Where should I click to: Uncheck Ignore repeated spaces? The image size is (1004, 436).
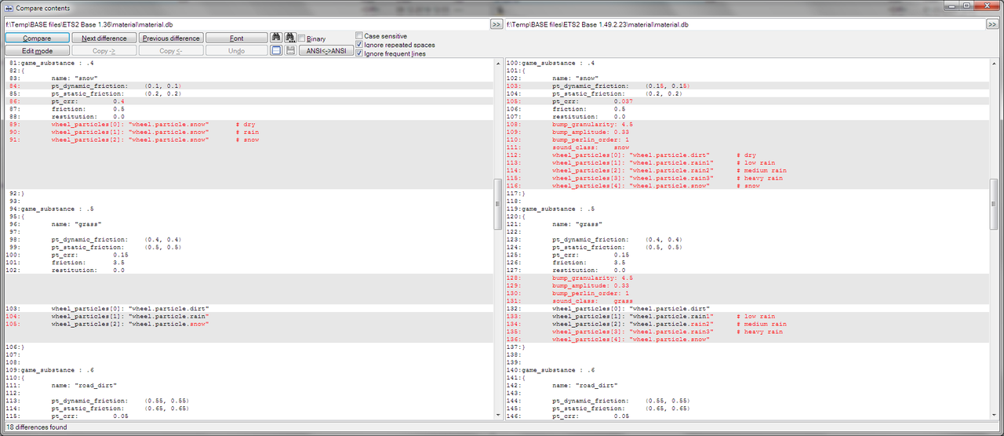(x=359, y=45)
